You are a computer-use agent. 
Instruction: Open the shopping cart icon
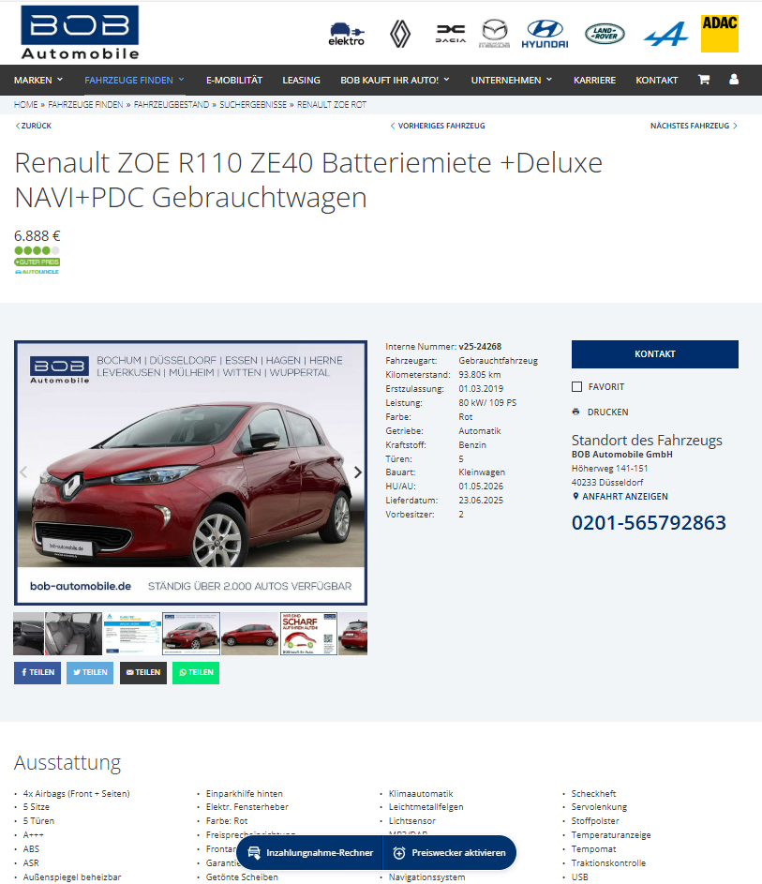coord(703,80)
